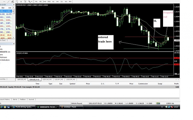The image size is (193, 120).
Task: Open the Alerts tab
Action: coord(15,99)
